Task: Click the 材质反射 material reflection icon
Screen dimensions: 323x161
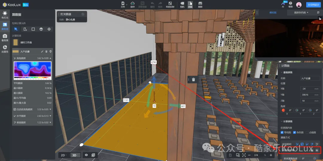Action: (170, 4)
